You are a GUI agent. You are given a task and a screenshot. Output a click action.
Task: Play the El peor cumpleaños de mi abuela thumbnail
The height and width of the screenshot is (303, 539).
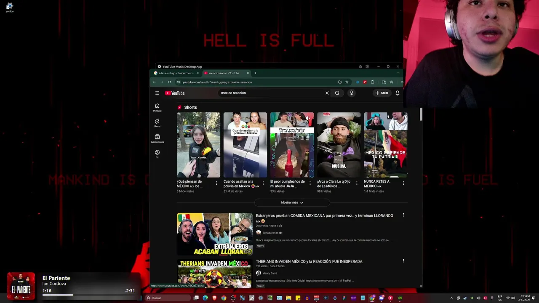[x=292, y=145]
